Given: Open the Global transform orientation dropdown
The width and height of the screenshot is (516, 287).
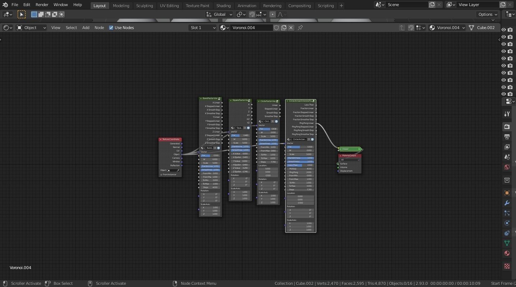Looking at the screenshot, I should coord(219,14).
